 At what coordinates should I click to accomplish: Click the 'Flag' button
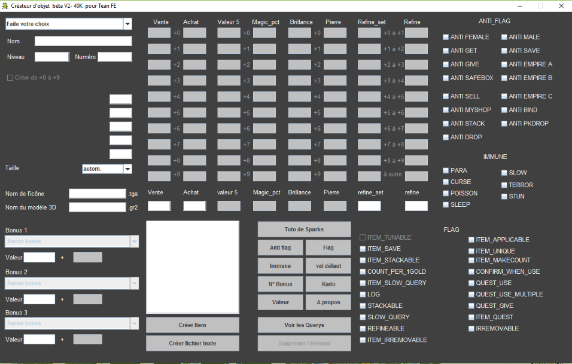click(x=328, y=248)
